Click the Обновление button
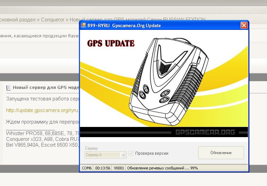Screen dimensions: 267x186 coord(221,153)
